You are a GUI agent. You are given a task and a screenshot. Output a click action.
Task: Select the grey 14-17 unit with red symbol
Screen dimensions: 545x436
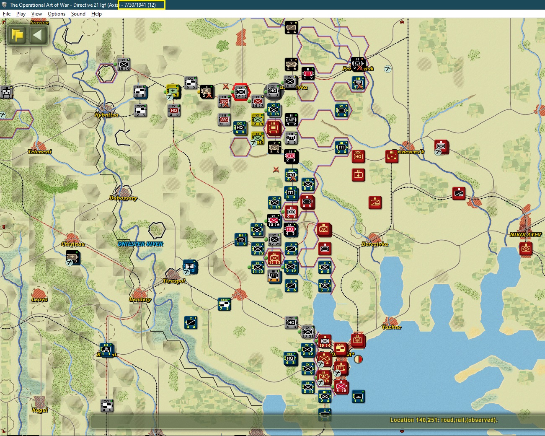(x=258, y=101)
